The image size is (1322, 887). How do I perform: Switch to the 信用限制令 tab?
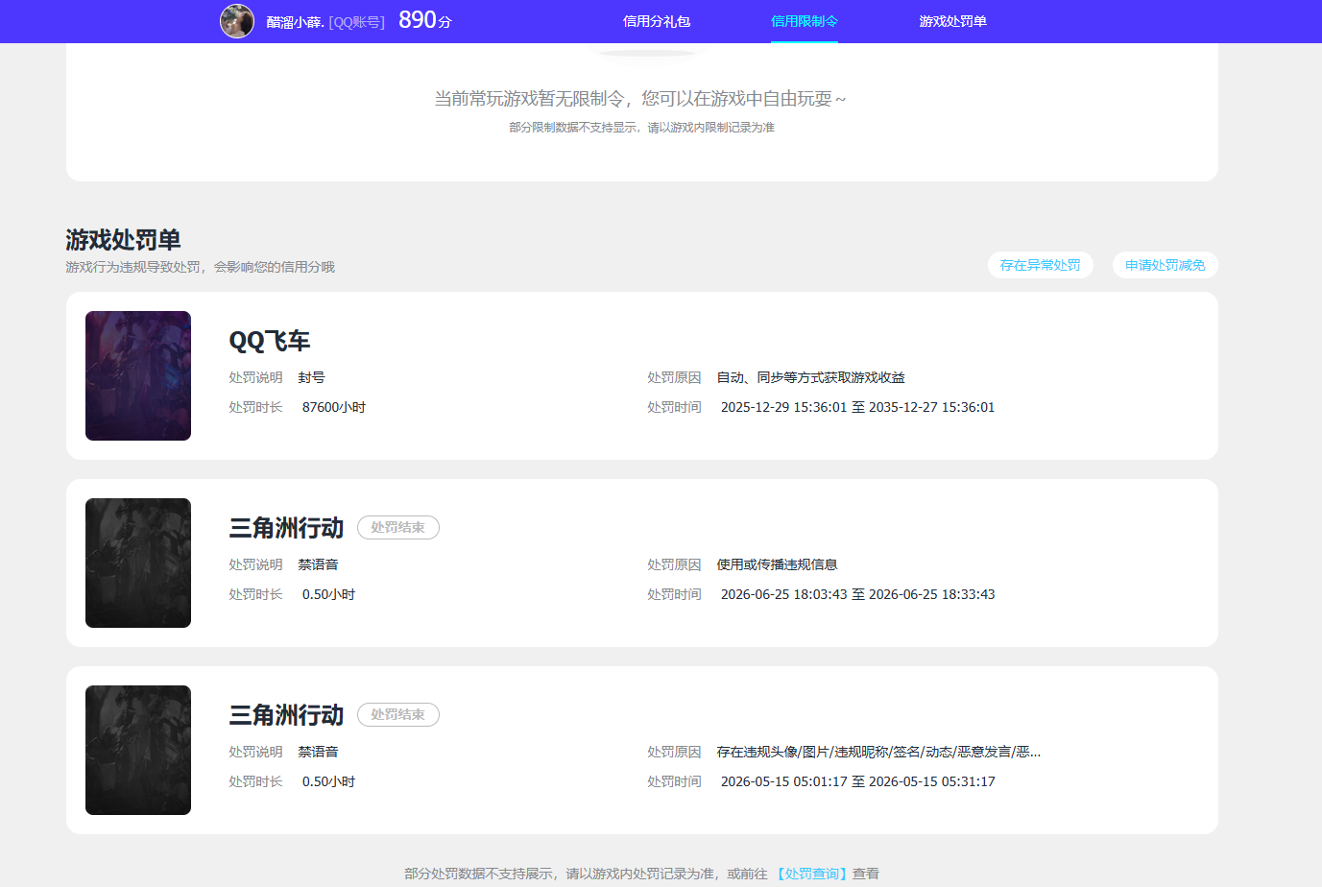[x=805, y=21]
